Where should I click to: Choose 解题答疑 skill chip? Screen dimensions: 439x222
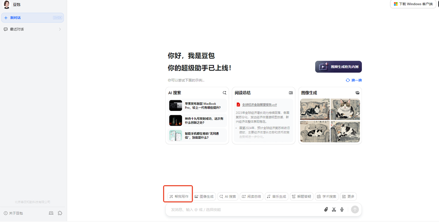[302, 197]
